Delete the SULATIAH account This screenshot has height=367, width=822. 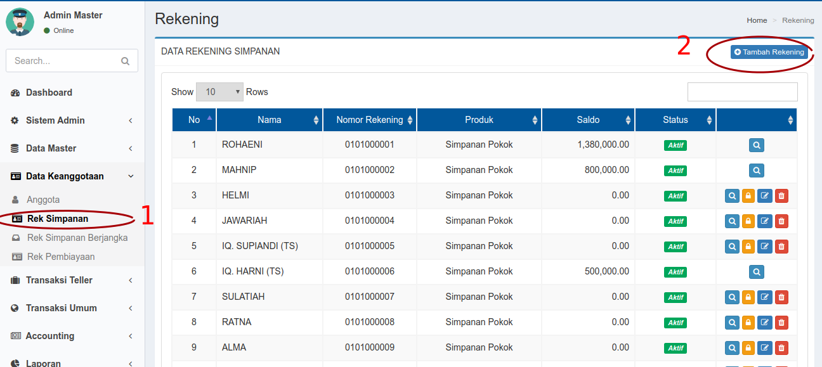781,297
